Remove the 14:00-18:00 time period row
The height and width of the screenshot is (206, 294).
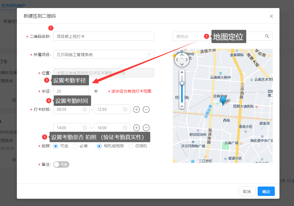pos(146,128)
